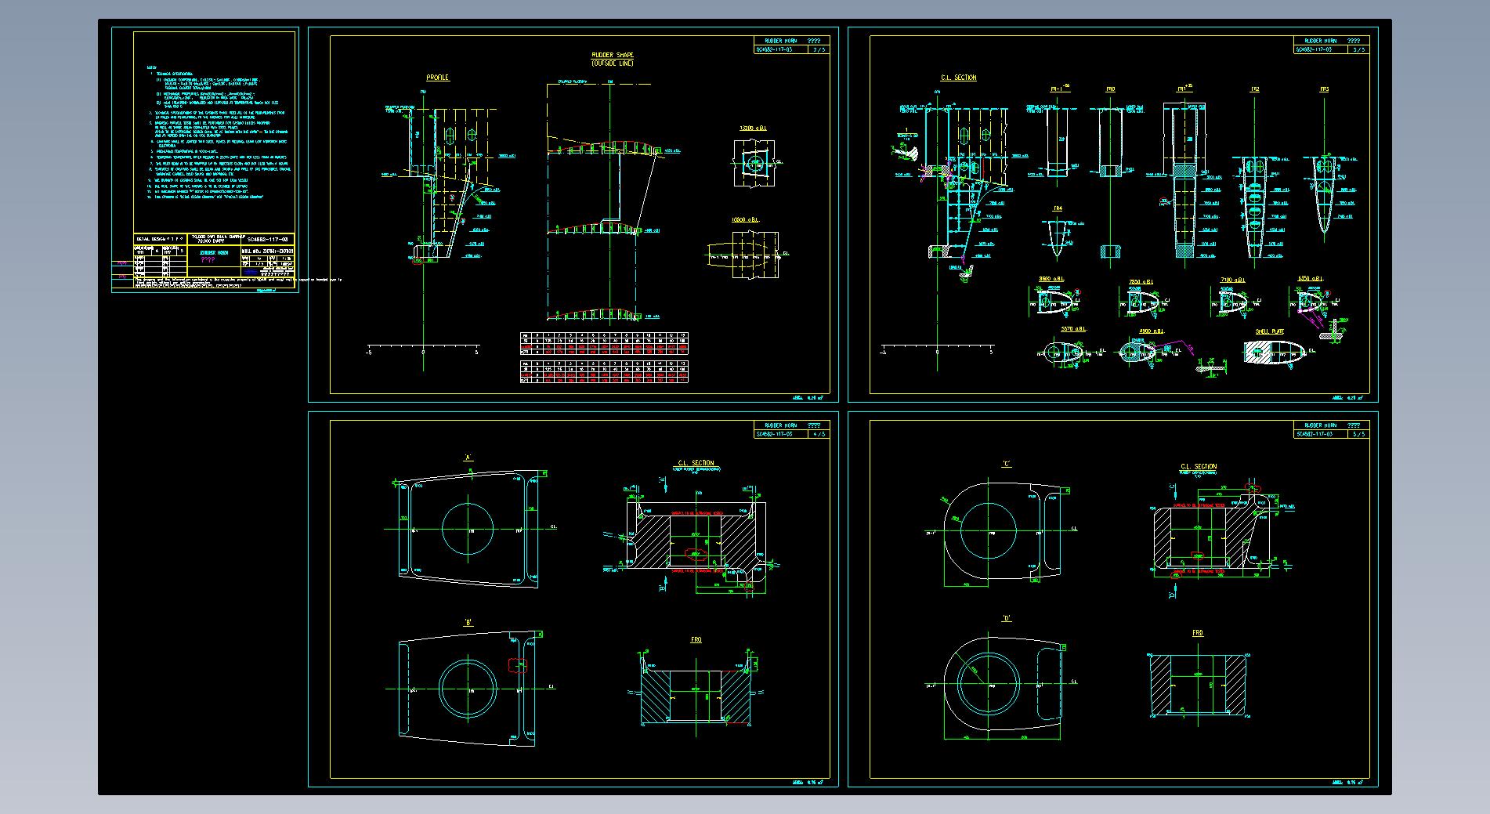Click the C.L. SECTION title on sheet 4/5
Image resolution: width=1490 pixels, height=814 pixels.
[696, 463]
